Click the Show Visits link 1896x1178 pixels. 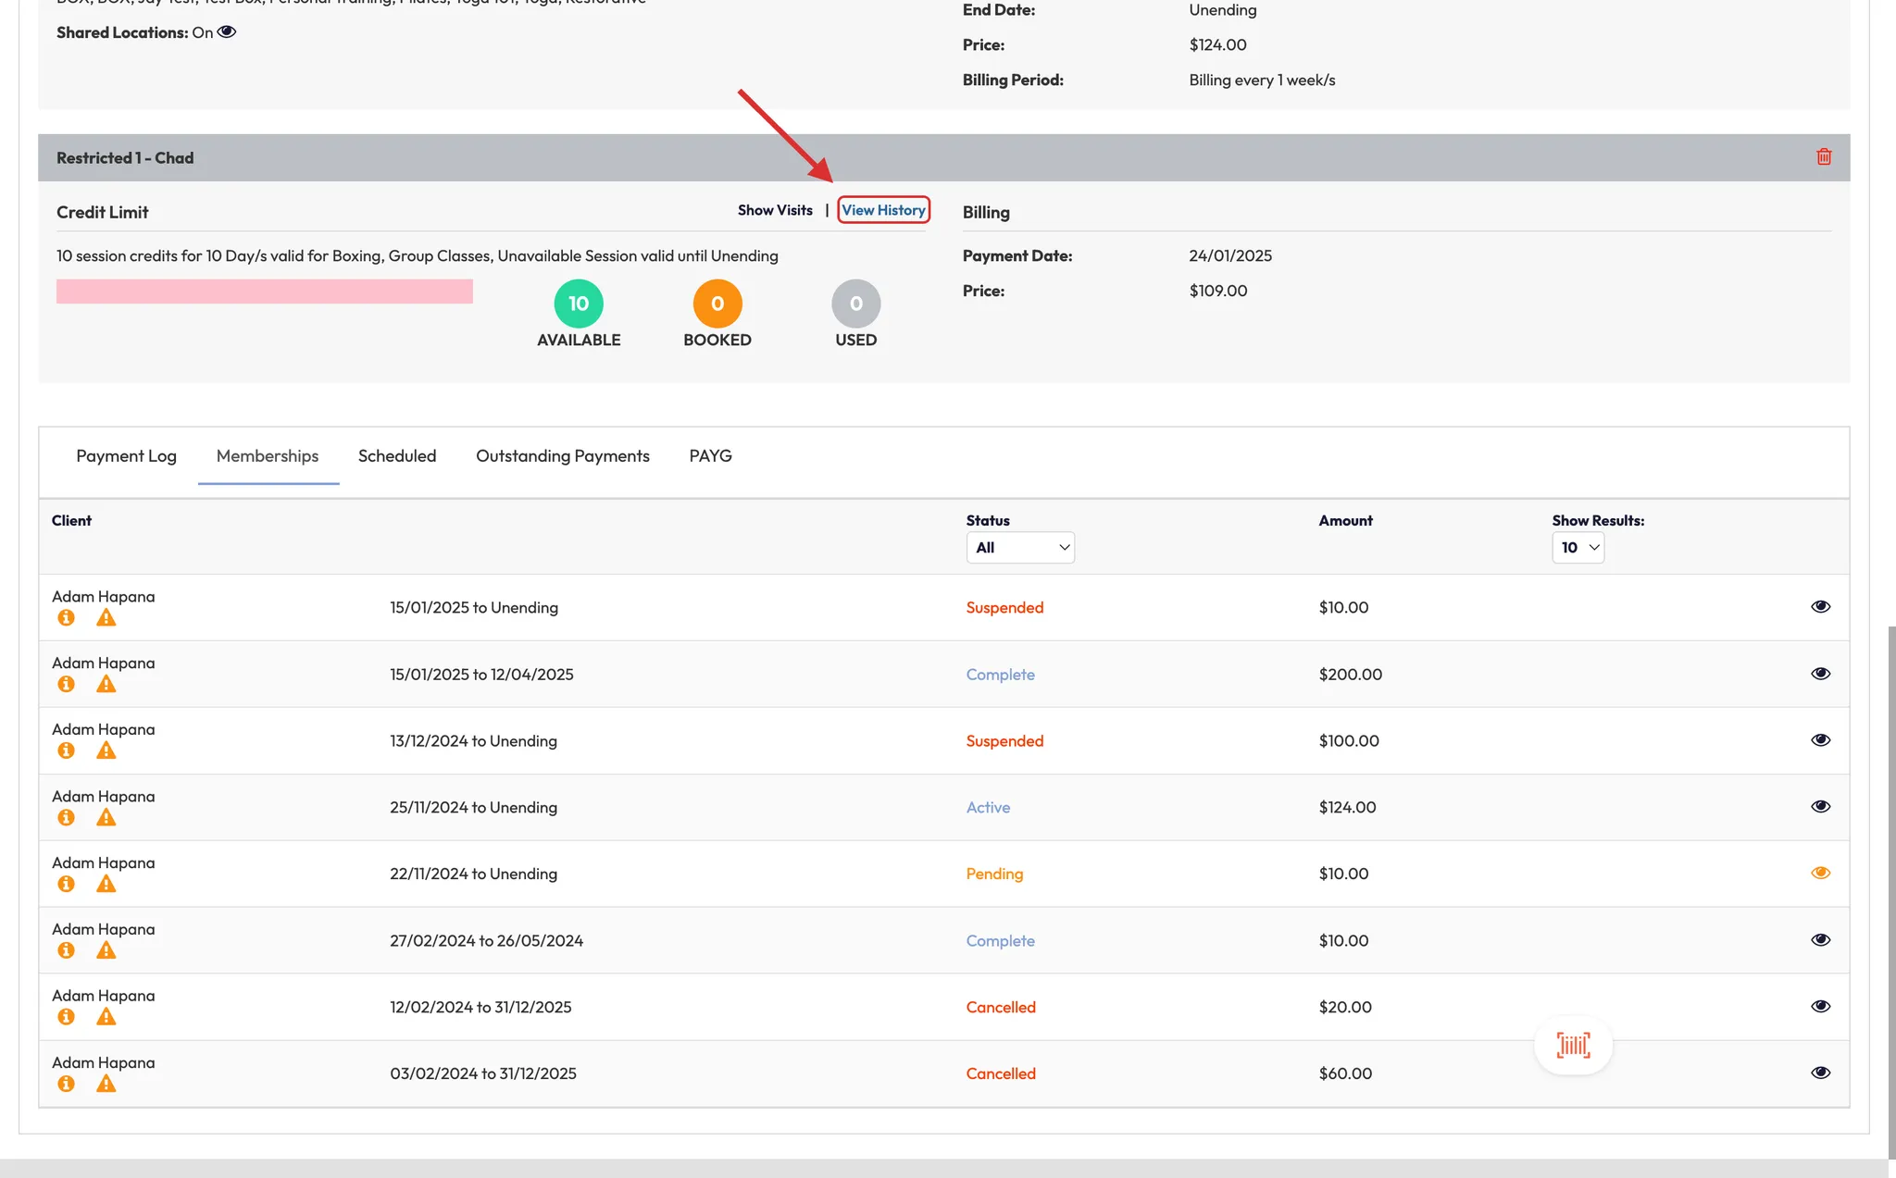pyautogui.click(x=775, y=210)
